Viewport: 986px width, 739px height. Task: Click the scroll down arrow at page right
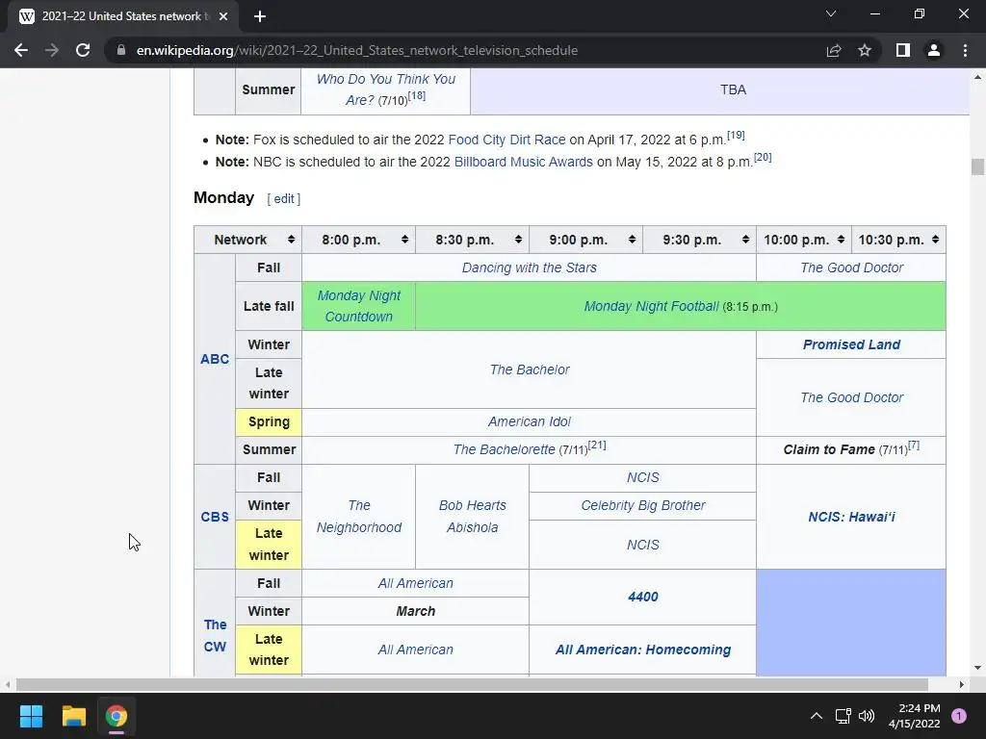click(977, 668)
